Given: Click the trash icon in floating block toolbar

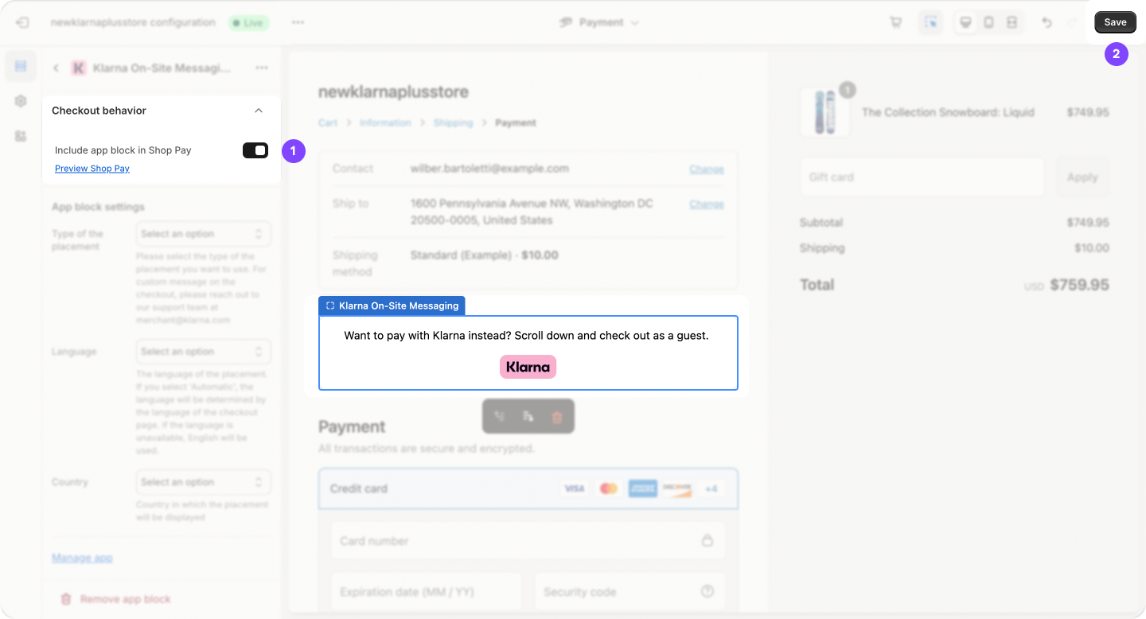Looking at the screenshot, I should (557, 416).
